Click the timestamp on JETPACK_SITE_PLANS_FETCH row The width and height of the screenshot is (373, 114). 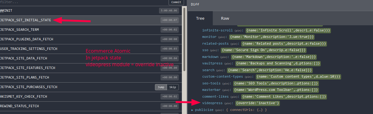(x=169, y=77)
